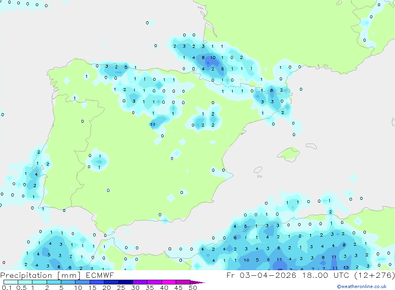Select the 'ECMWF' model label

pos(100,275)
